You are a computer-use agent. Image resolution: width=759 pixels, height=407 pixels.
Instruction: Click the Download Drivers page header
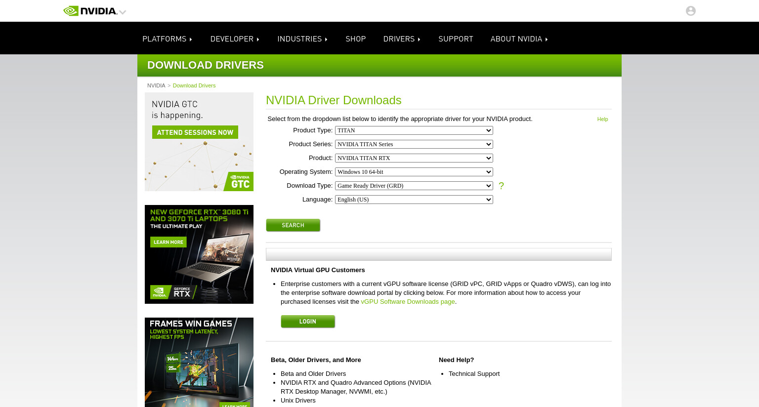206,65
